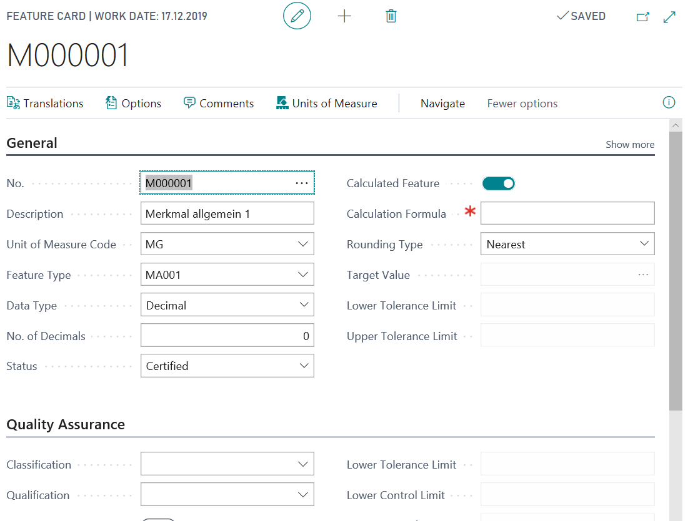Click the Translations icon
688x521 pixels.
pyautogui.click(x=13, y=103)
